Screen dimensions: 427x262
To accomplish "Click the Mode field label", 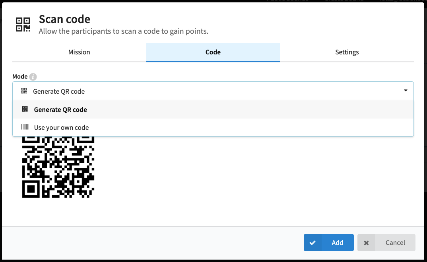I will tap(20, 77).
